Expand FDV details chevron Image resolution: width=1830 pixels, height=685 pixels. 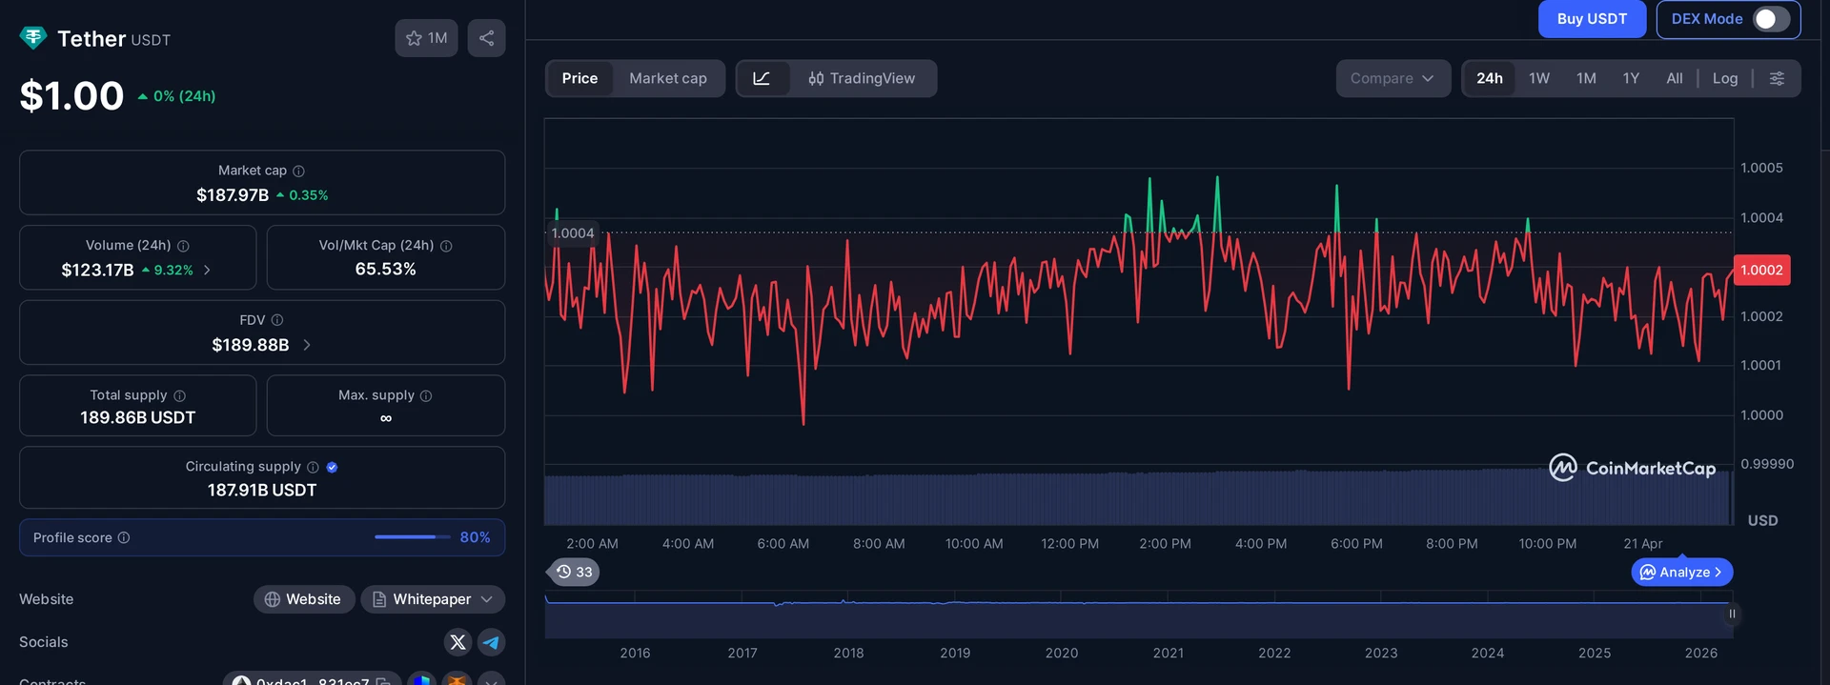point(307,345)
